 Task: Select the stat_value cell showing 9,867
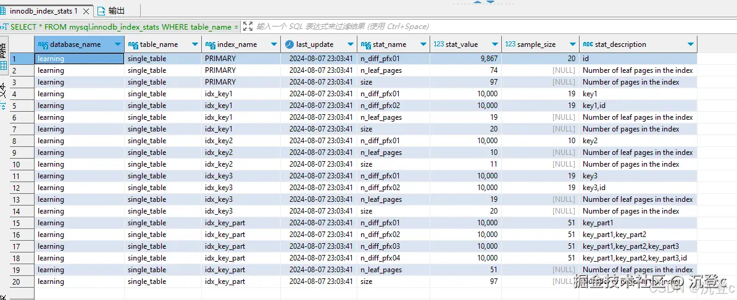tap(466, 58)
